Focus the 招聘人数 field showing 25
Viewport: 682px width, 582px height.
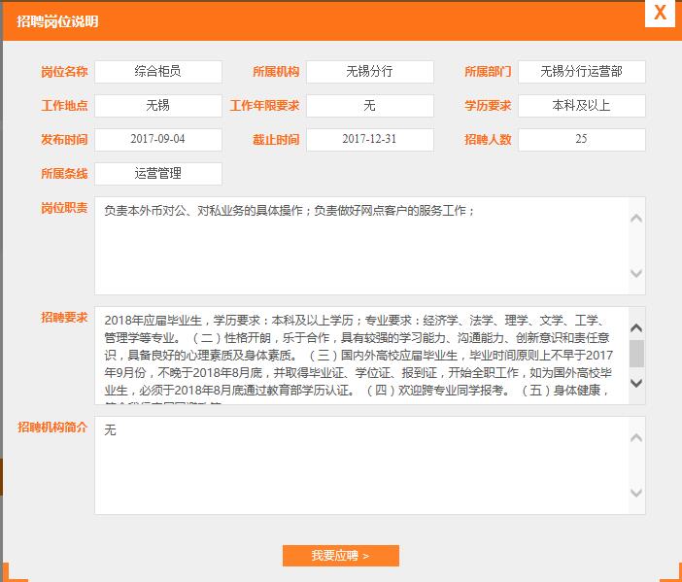click(x=581, y=140)
